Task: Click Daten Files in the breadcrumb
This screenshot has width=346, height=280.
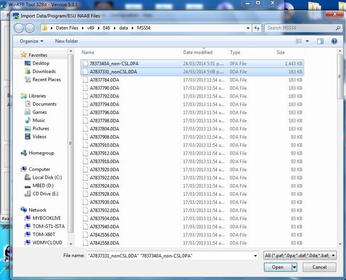Action: click(67, 28)
